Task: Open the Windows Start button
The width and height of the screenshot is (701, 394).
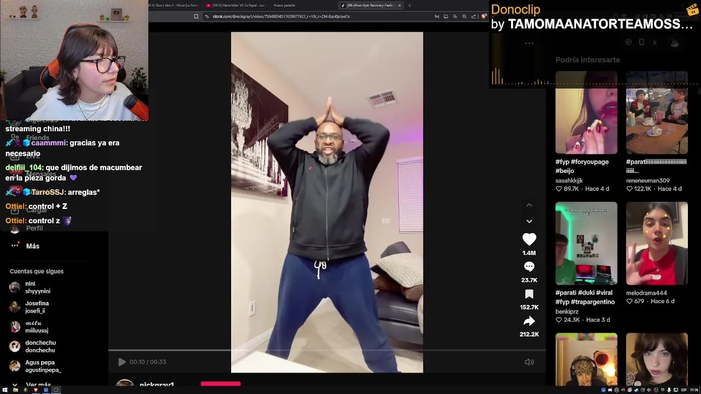Action: (x=5, y=390)
